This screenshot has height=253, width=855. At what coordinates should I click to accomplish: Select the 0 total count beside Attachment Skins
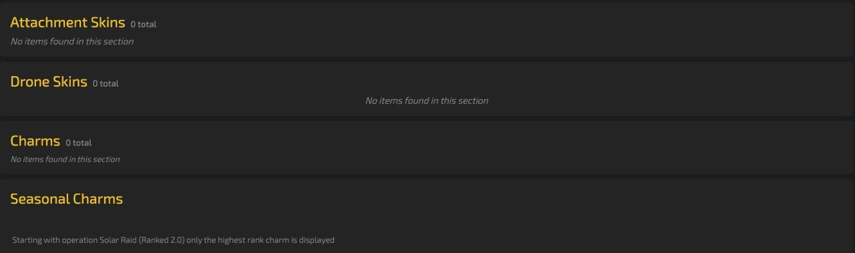(x=144, y=25)
